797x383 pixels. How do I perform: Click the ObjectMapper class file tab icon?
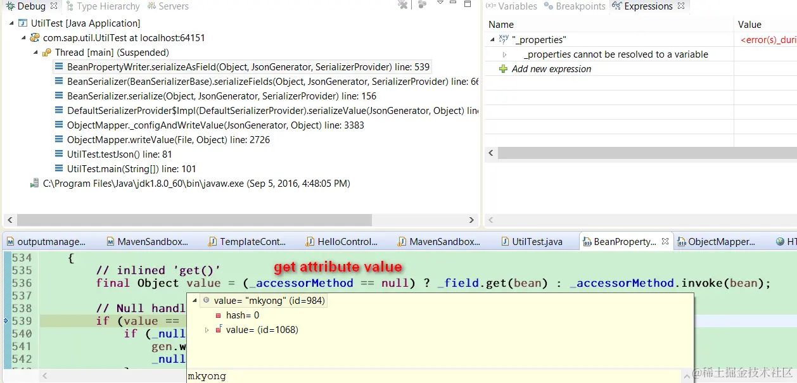(682, 241)
